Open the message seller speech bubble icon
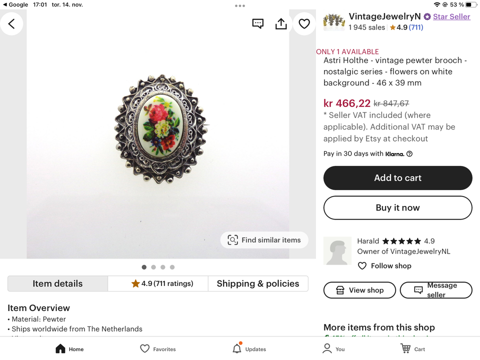Viewport: 480px width, 360px height. coord(258,23)
